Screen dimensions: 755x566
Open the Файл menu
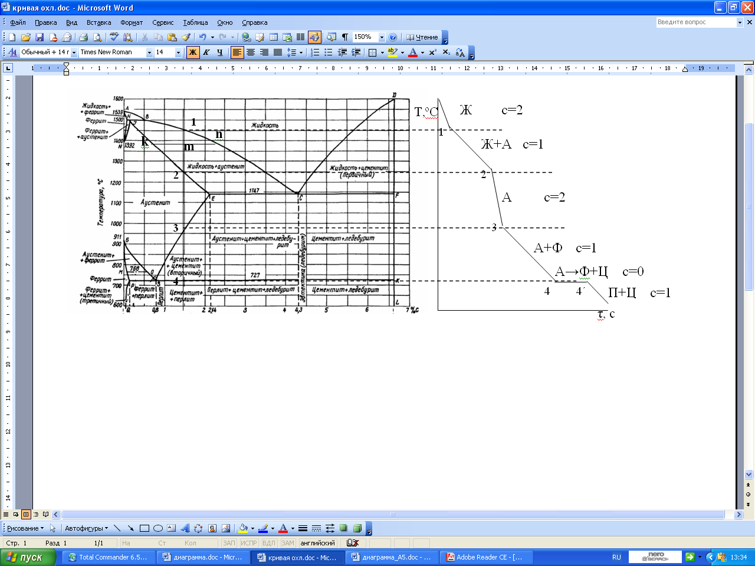tap(18, 22)
